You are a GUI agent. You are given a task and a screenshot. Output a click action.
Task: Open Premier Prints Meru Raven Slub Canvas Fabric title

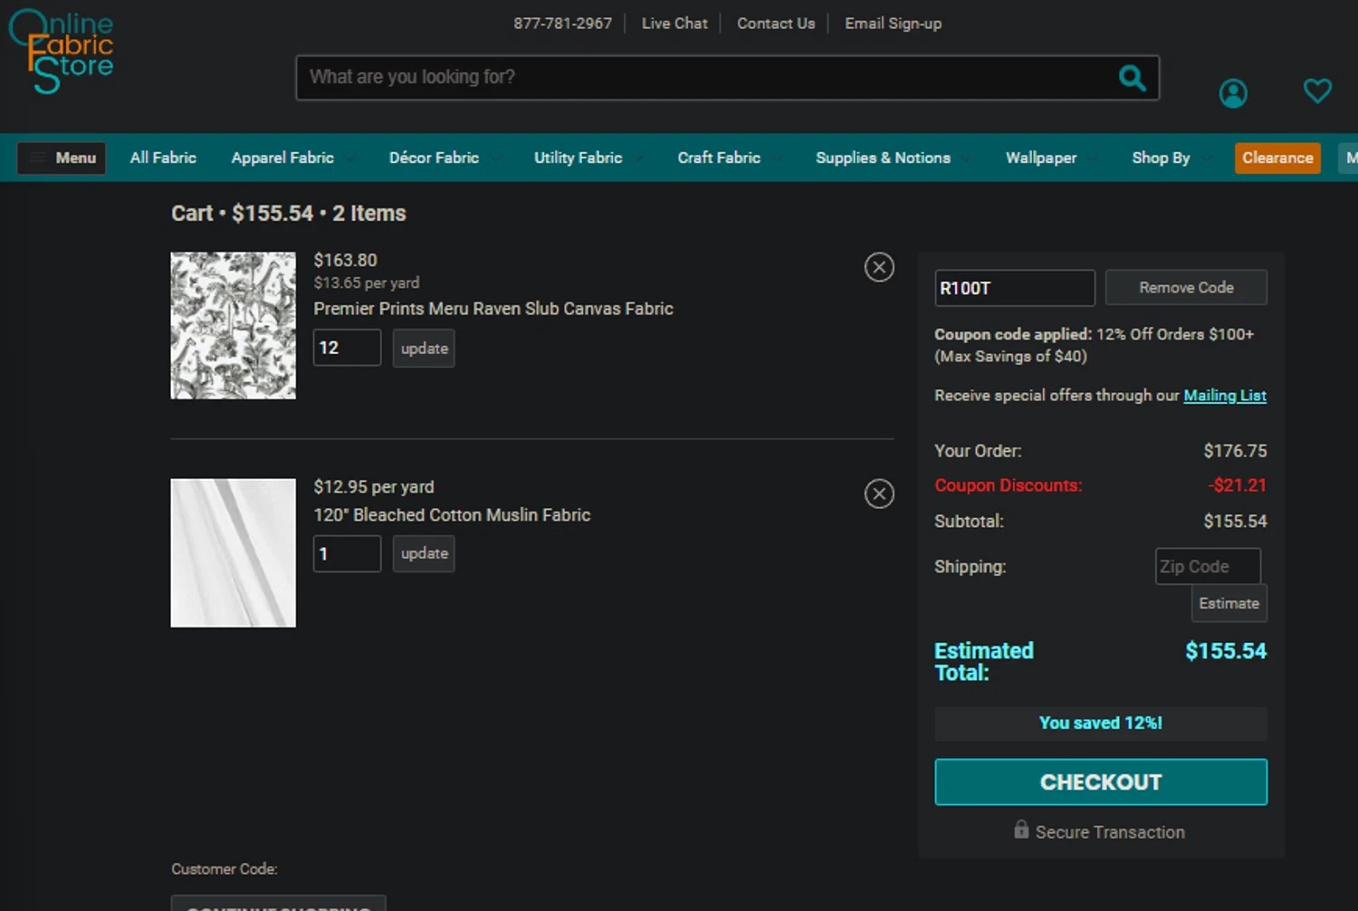point(493,309)
